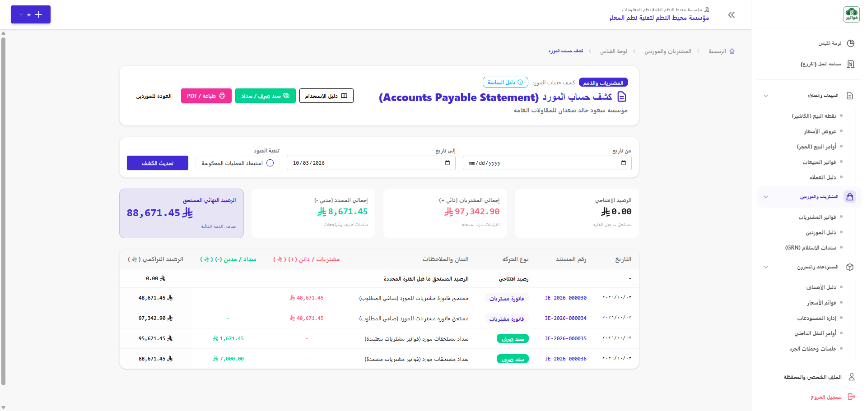Open عروض الأسعار menu item
Viewport: 867px width, 411px height.
click(x=820, y=131)
